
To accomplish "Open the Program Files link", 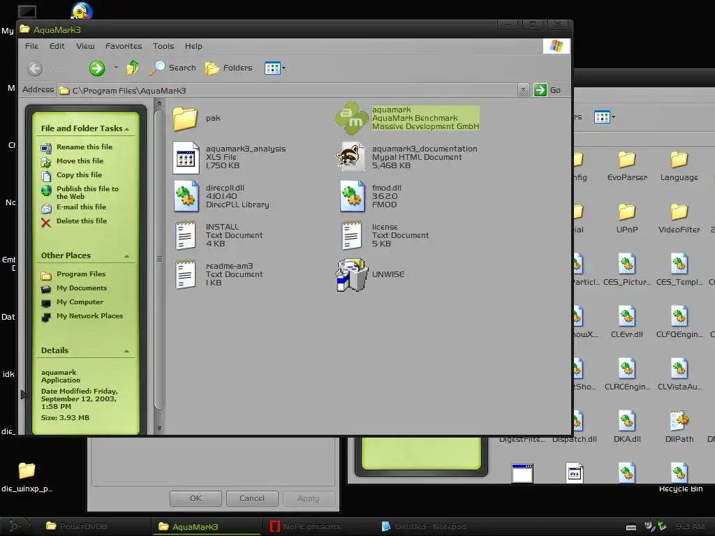I will click(81, 274).
